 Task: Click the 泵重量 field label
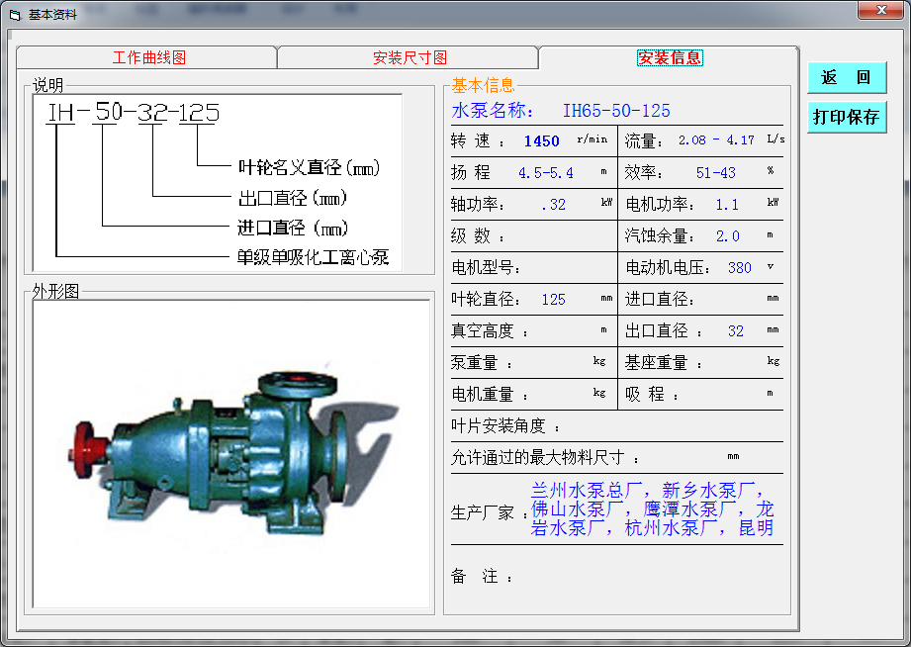click(x=481, y=363)
